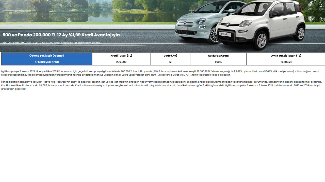This screenshot has width=325, height=182.
Task: Select the 'Ödeme Şekli: Eşit Ödemeli' header cell
Action: (x=47, y=56)
